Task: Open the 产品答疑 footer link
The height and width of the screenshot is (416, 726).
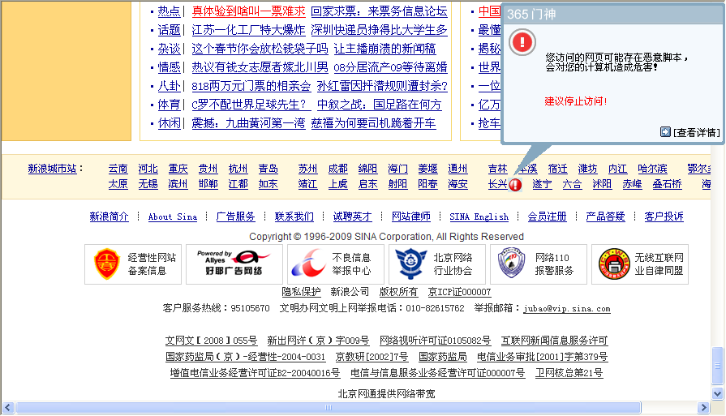Action: click(606, 216)
